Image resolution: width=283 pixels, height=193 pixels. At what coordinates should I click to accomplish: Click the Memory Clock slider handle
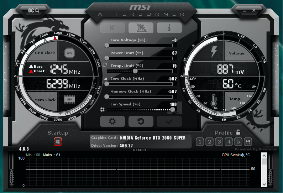pyautogui.click(x=107, y=97)
